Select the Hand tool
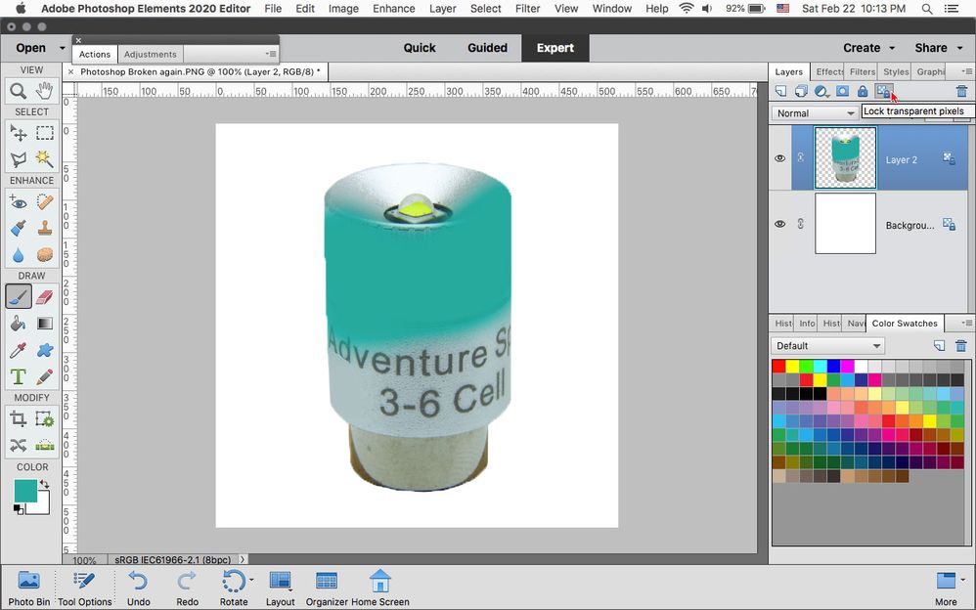The width and height of the screenshot is (976, 610). pos(44,92)
